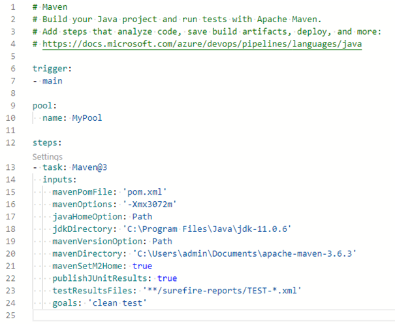This screenshot has height=324, width=395.
Task: Click line number 13 in the gutter
Action: [10, 167]
